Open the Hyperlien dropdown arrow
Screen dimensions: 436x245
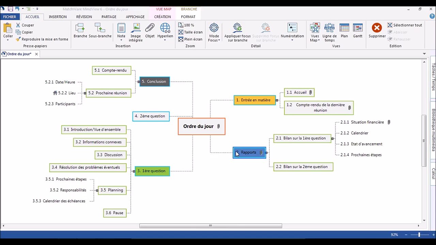click(165, 40)
